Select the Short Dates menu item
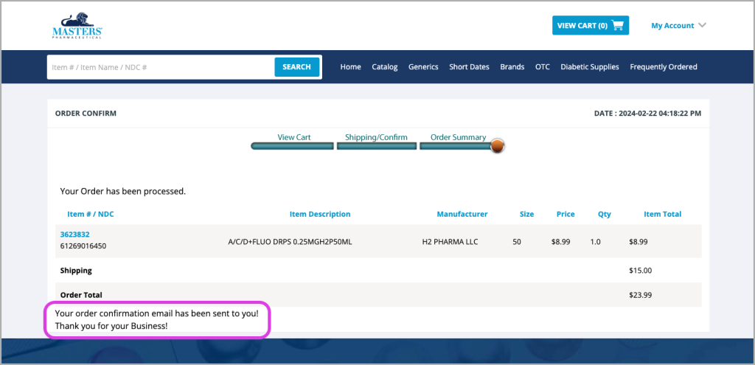 (469, 67)
